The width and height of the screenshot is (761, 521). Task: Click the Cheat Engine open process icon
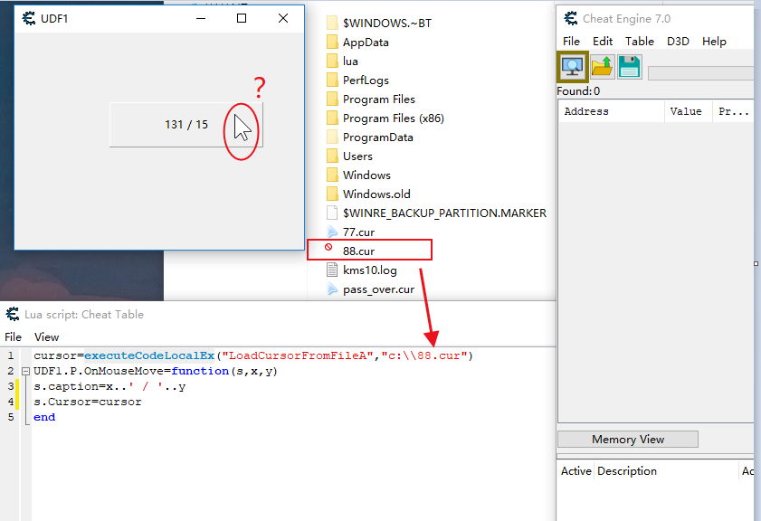(572, 66)
